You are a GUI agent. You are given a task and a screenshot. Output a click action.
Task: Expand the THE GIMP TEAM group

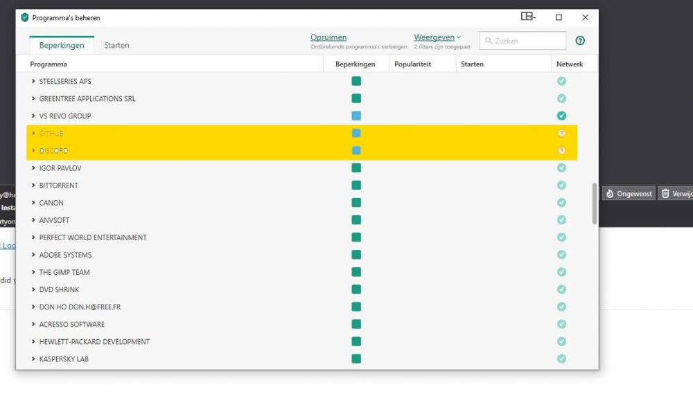coord(33,272)
